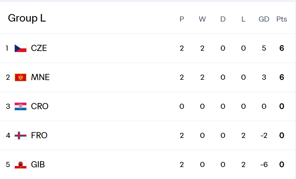This screenshot has height=179, width=296.
Task: Click the Croatia flag icon
Action: pos(21,106)
